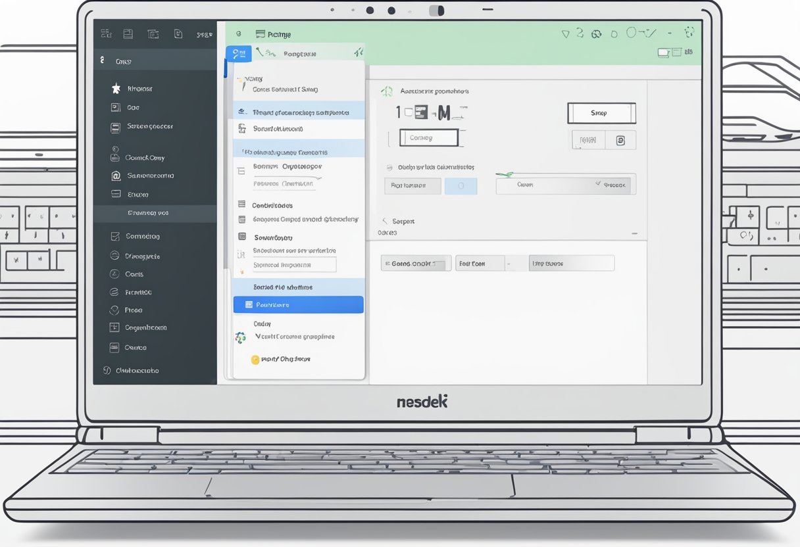
Task: Click the @ icon in the sidebar
Action: (116, 176)
